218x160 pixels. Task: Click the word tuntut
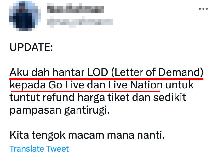pyautogui.click(x=25, y=98)
